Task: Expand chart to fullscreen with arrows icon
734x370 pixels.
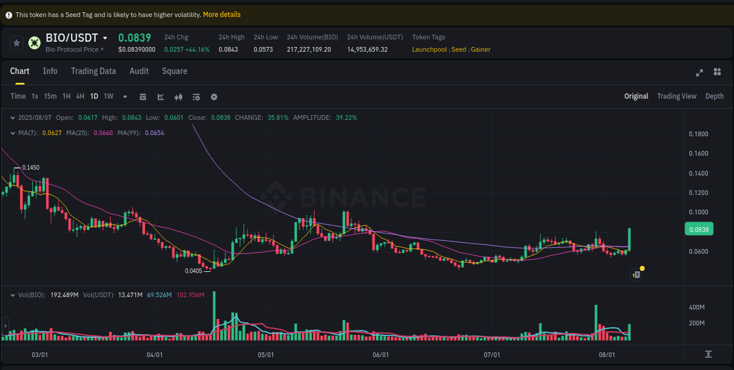Action: [x=699, y=72]
